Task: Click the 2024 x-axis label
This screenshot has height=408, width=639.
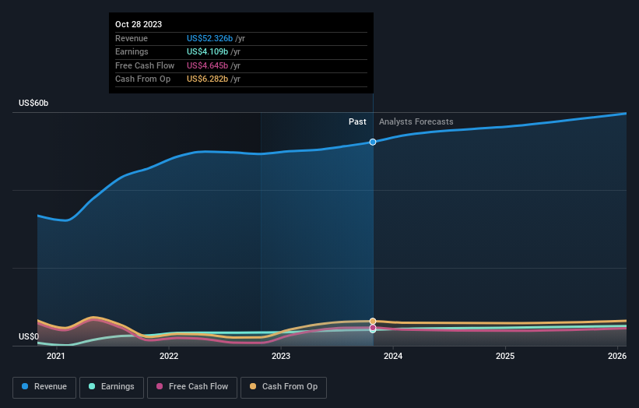Action: click(393, 356)
